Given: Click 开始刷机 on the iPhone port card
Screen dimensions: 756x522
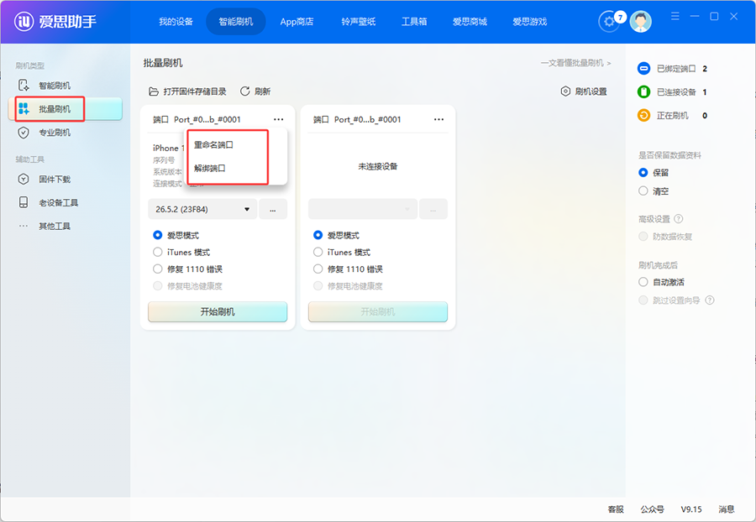Looking at the screenshot, I should 218,312.
